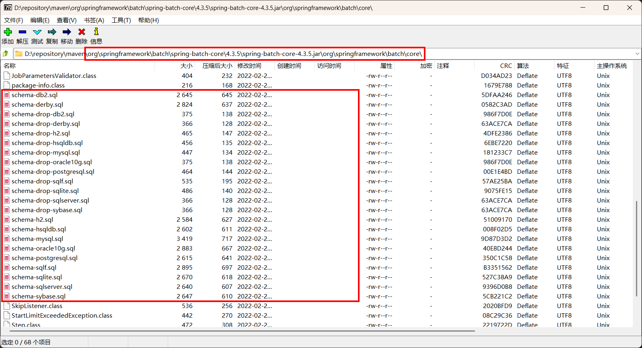Click the Info (信息) toolbar icon
Screen dimensions: 642x348
click(x=96, y=32)
